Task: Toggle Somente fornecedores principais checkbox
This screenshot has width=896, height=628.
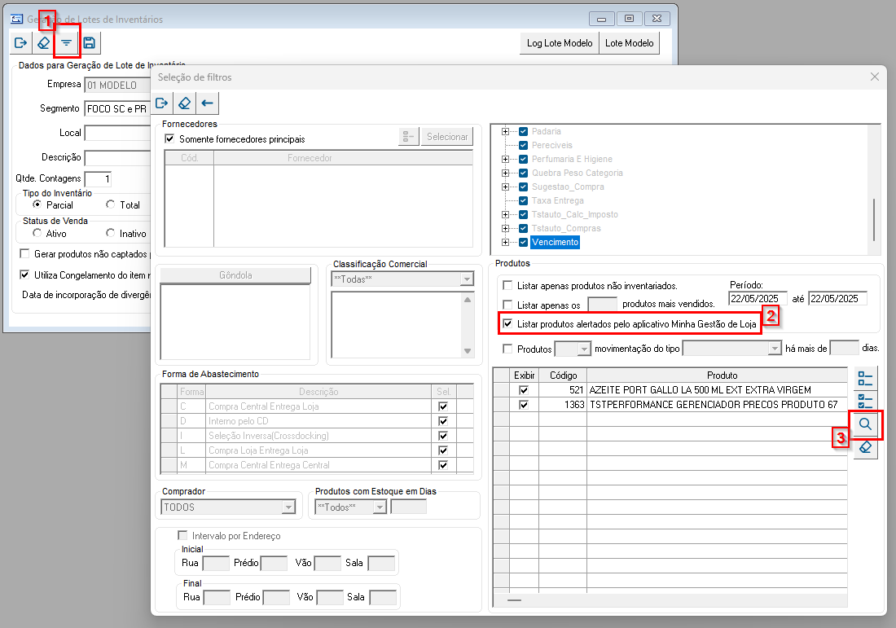Action: click(x=169, y=138)
